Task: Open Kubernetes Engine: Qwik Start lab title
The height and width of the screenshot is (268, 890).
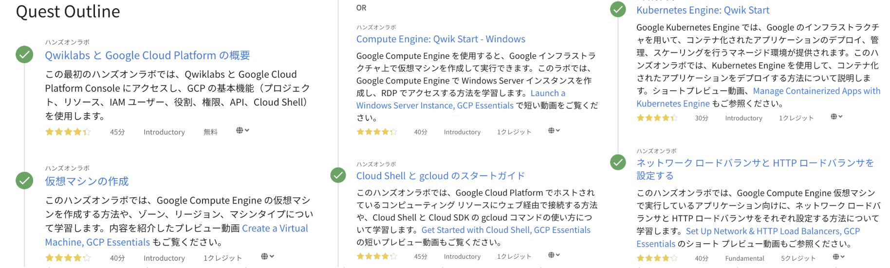Action: [x=703, y=10]
